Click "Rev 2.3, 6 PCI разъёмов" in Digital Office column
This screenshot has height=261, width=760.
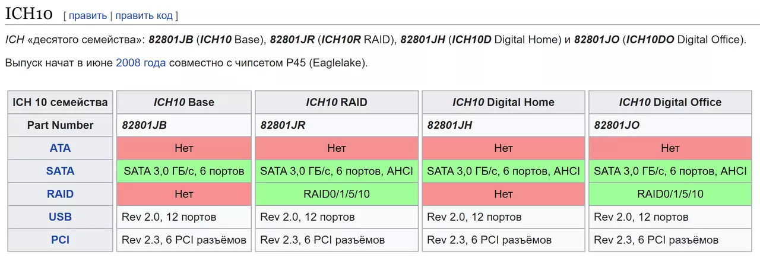click(670, 240)
